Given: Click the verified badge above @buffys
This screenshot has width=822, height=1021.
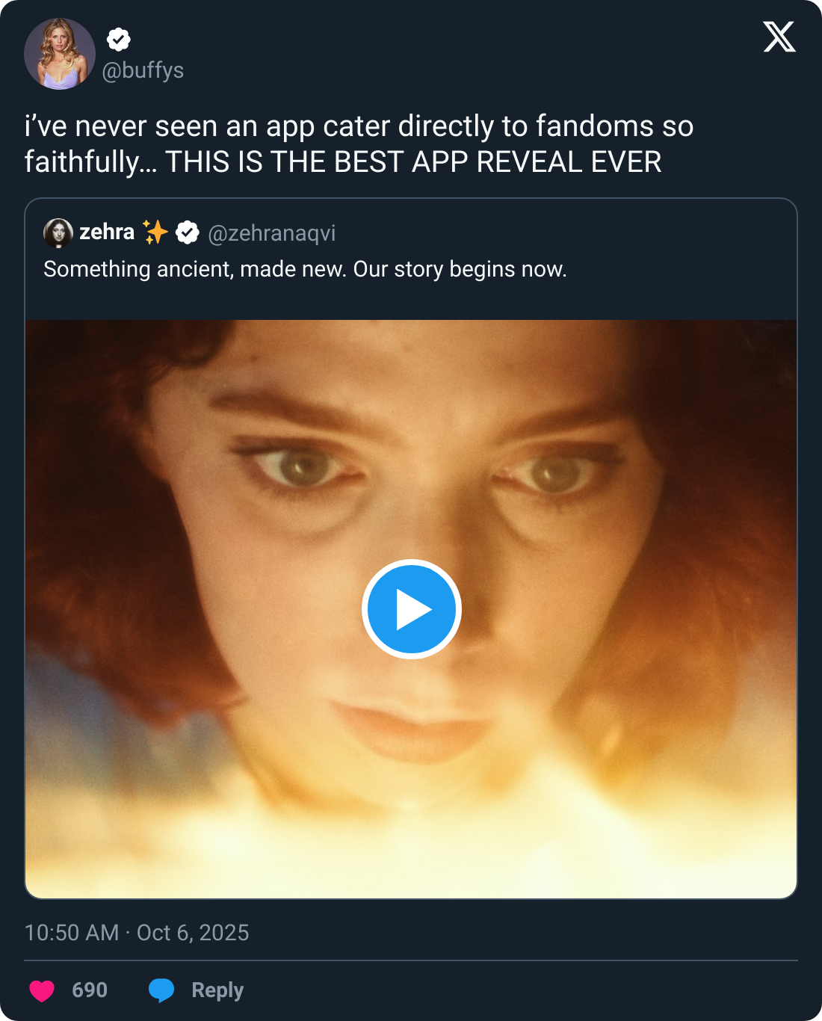Looking at the screenshot, I should 119,39.
